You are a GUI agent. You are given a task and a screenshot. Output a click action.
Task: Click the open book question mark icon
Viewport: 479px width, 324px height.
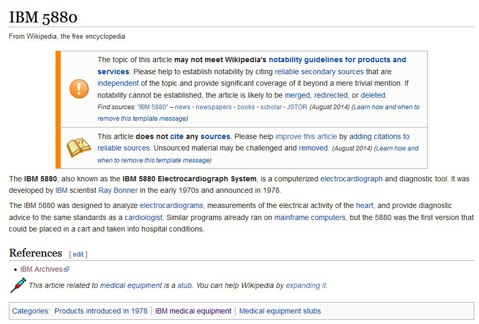coord(79,148)
